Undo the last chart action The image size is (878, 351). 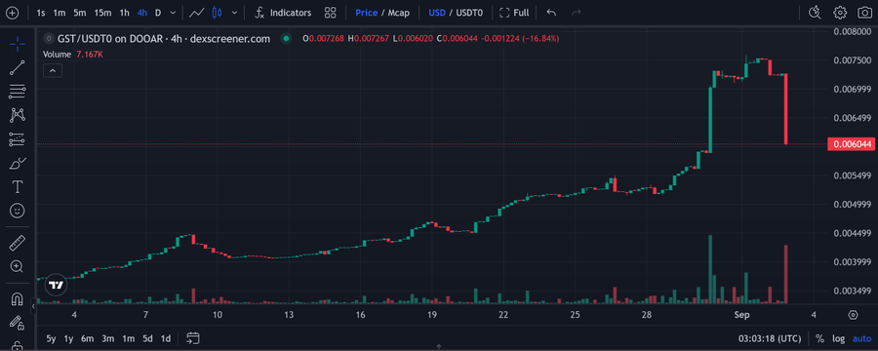pos(551,13)
